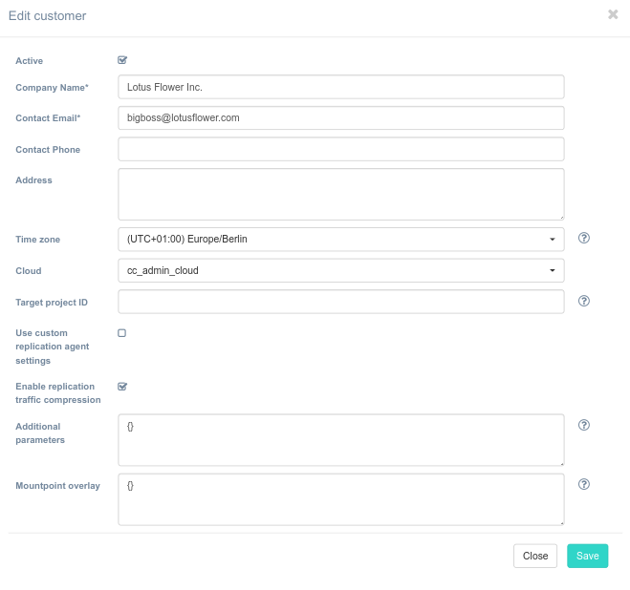This screenshot has width=630, height=590.
Task: Click into the Contact Email field
Action: 340,117
